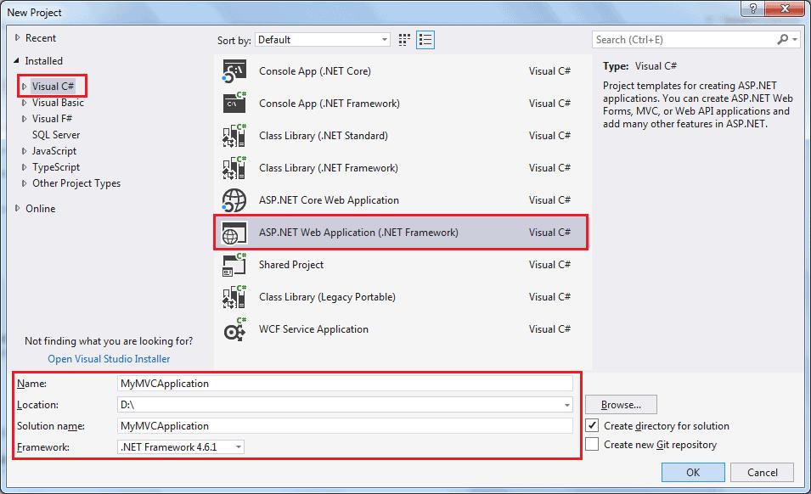Image resolution: width=811 pixels, height=494 pixels.
Task: Switch templates to list view
Action: click(x=424, y=39)
